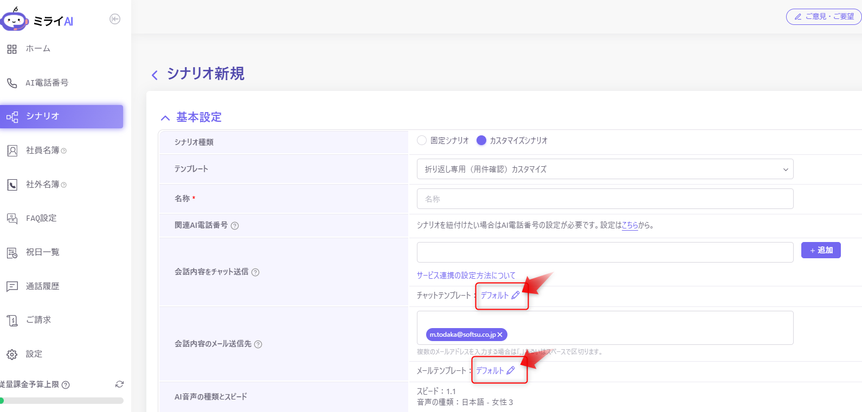Open AI電話番号 in the sidebar
The width and height of the screenshot is (862, 412).
click(47, 83)
